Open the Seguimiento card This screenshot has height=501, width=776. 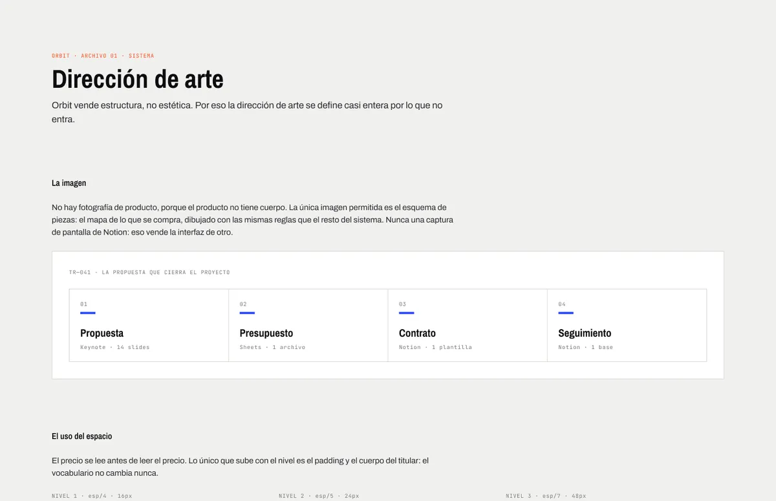point(627,325)
